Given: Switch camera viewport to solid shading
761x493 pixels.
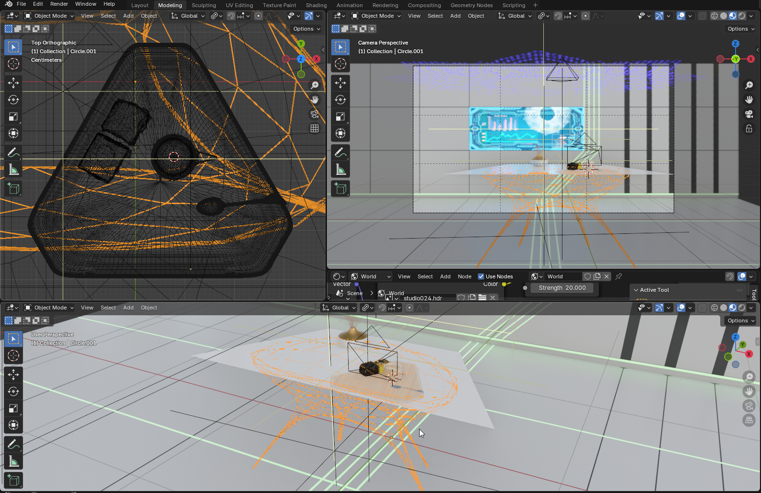Looking at the screenshot, I should click(724, 16).
